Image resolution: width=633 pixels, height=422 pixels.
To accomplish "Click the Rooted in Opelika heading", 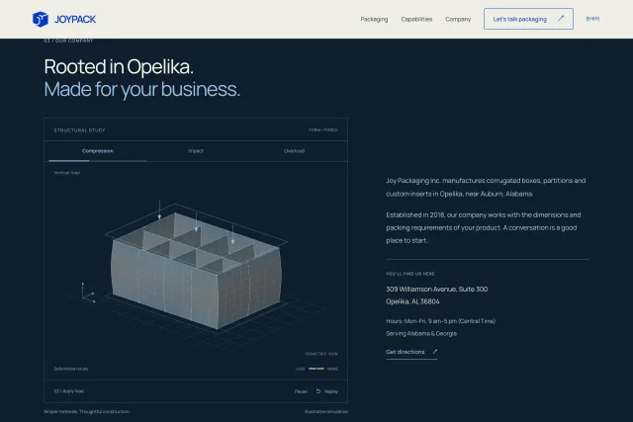I will (119, 66).
